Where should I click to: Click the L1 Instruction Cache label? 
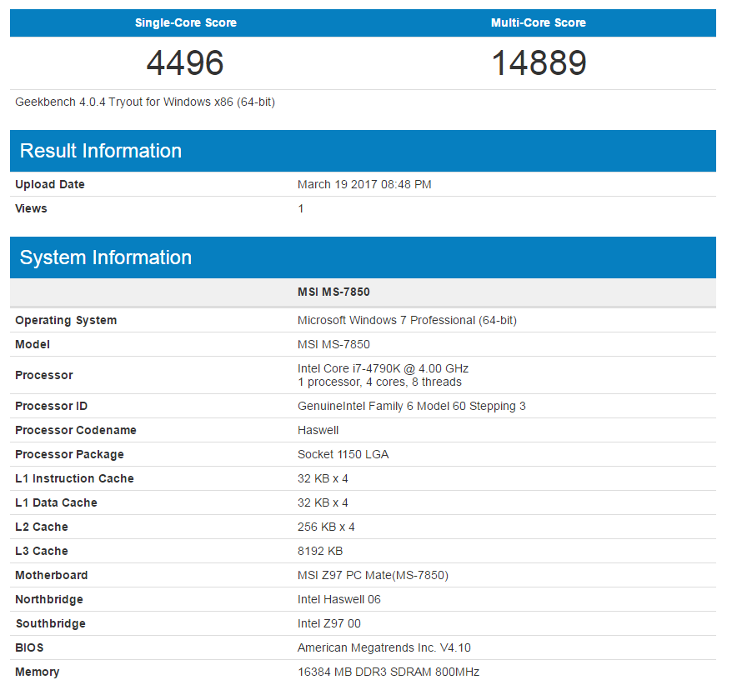[x=75, y=479]
